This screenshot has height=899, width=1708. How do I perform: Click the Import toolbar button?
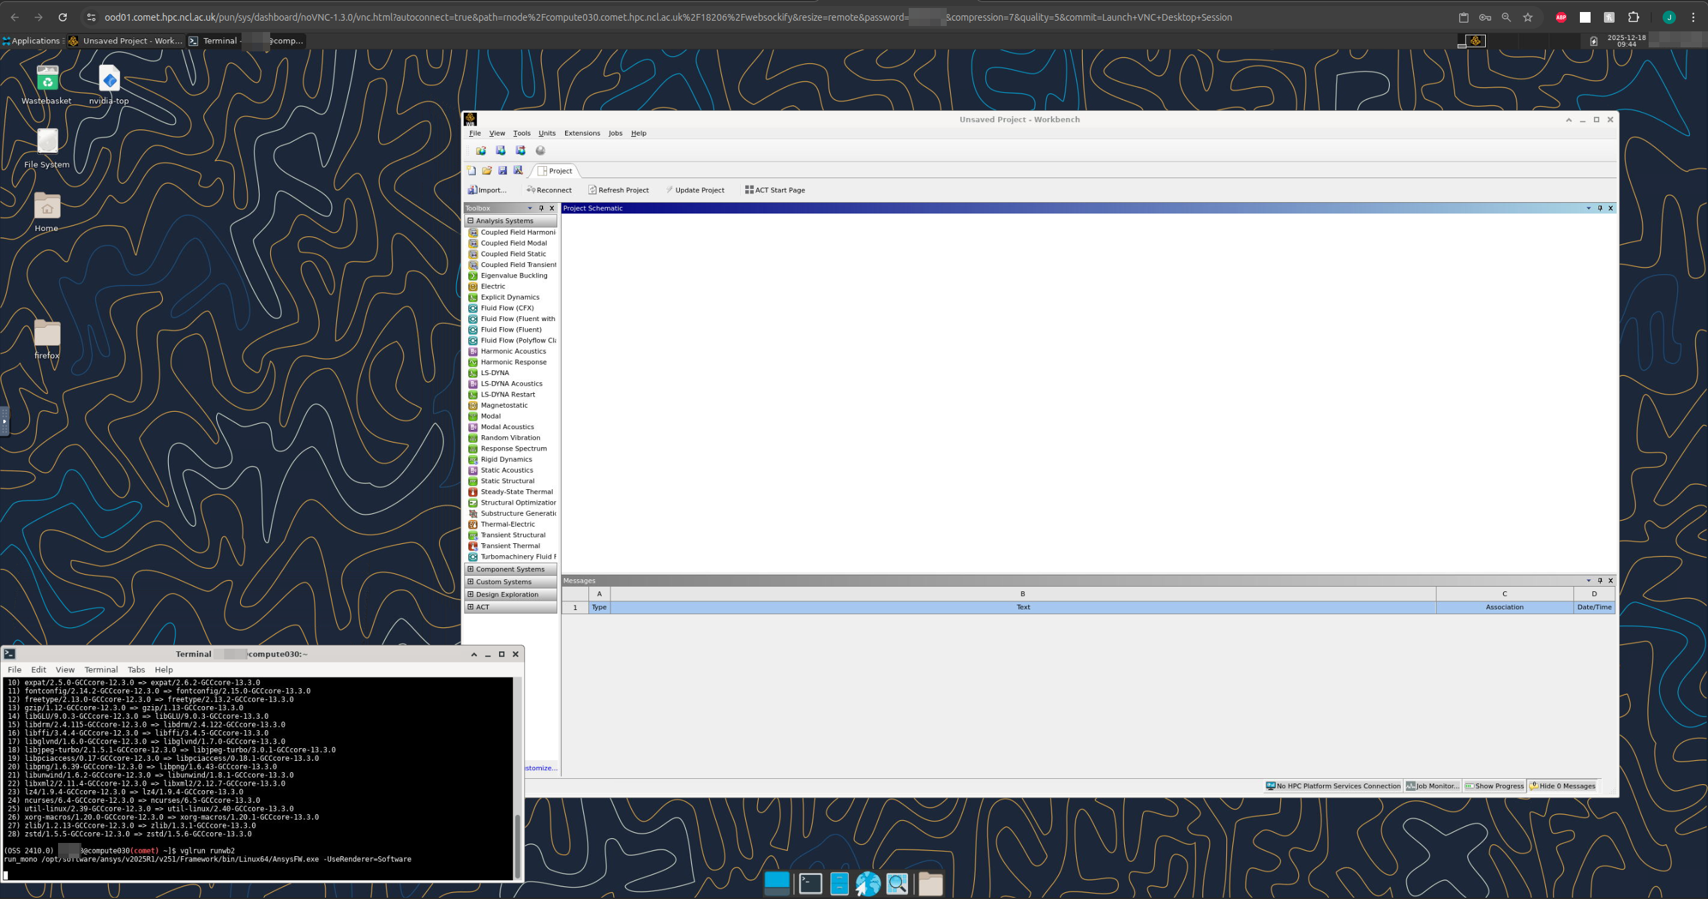487,190
